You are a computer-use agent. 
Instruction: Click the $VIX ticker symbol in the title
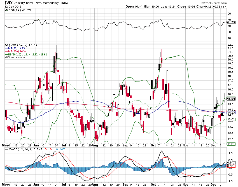pyautogui.click(x=8, y=3)
